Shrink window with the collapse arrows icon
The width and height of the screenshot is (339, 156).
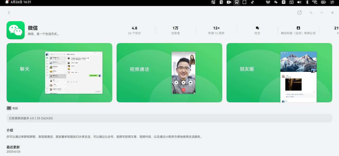pyautogui.click(x=311, y=13)
